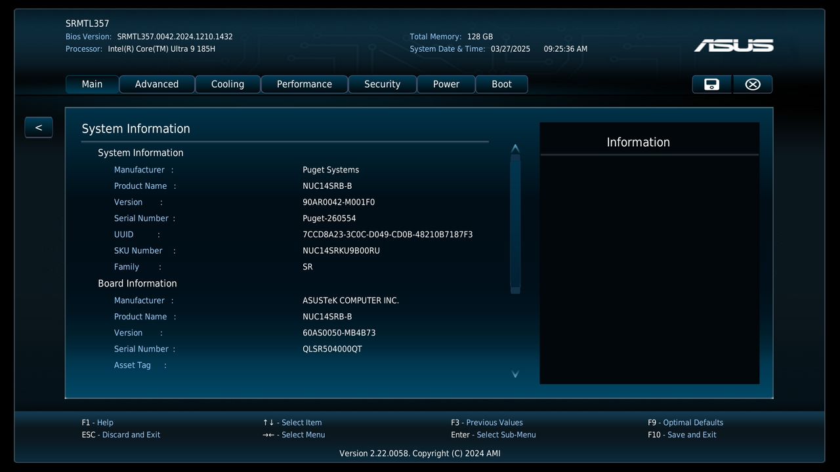
Task: Click the Select Menu arrows hint
Action: coord(294,435)
